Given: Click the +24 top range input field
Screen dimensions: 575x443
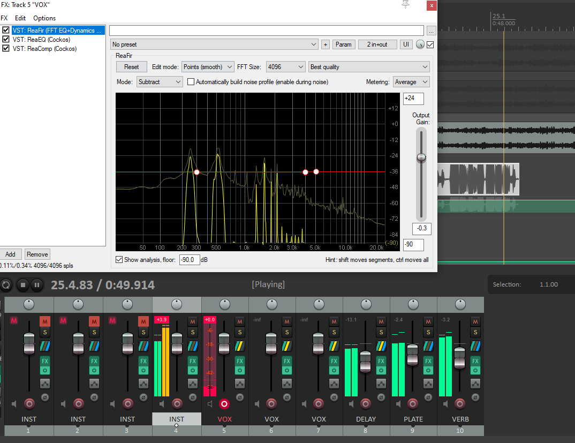Looking at the screenshot, I should (413, 99).
